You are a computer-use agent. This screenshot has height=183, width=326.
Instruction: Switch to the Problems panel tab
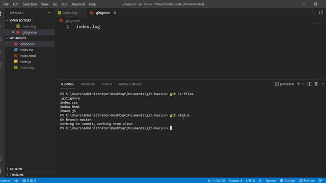point(88,84)
